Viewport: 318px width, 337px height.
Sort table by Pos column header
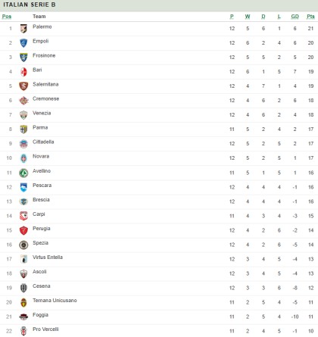pyautogui.click(x=7, y=17)
